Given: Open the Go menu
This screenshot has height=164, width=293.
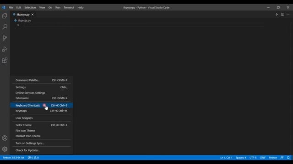Looking at the screenshot, I should 50,8.
